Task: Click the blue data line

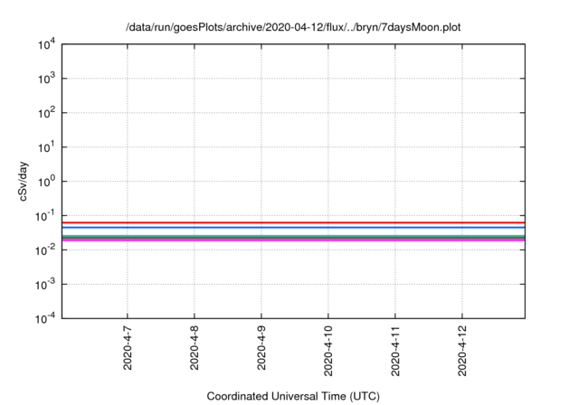Action: [x=293, y=227]
